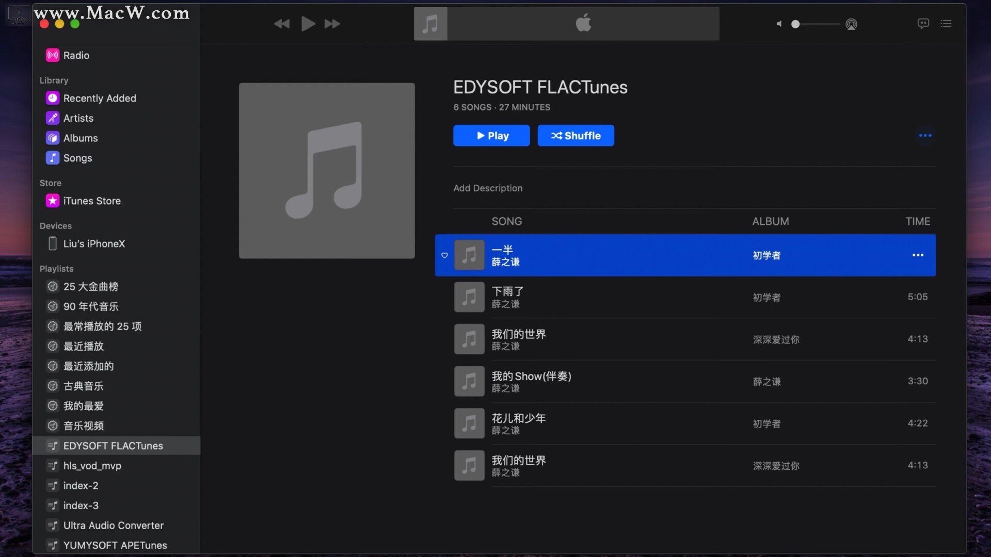This screenshot has width=991, height=557.
Task: Adjust the volume slider knob
Action: click(795, 24)
